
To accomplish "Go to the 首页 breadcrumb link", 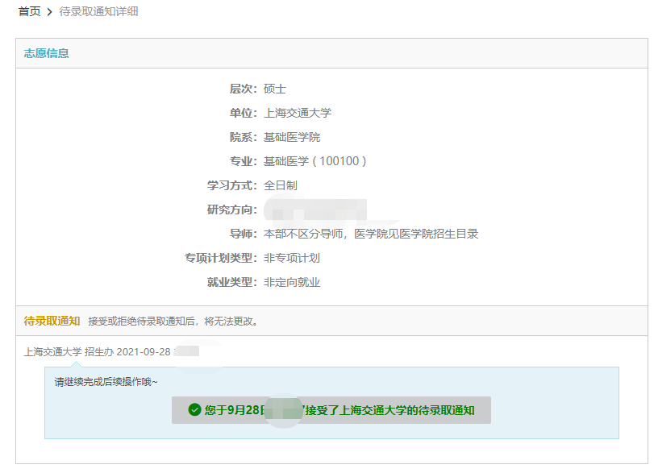I will (x=29, y=11).
